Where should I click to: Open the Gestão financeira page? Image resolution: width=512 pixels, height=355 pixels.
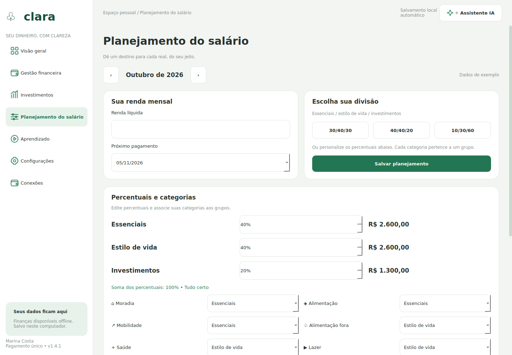point(47,73)
